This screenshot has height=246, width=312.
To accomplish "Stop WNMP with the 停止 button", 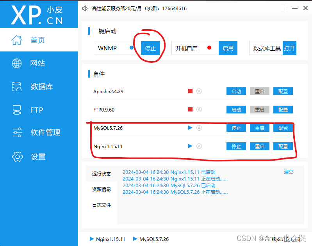I will 150,48.
